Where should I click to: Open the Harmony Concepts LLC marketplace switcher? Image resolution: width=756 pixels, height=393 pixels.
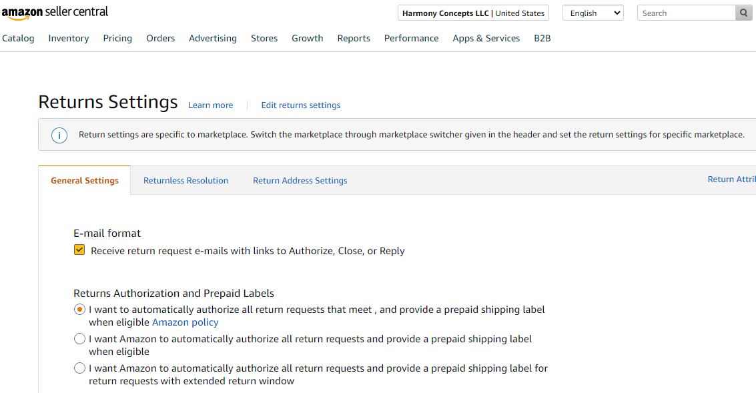pyautogui.click(x=473, y=13)
